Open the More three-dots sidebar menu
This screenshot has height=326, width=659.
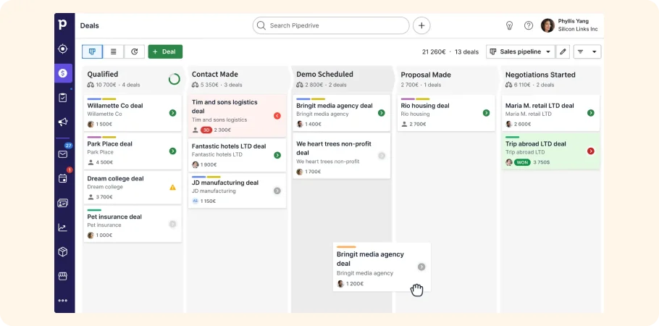pyautogui.click(x=62, y=301)
